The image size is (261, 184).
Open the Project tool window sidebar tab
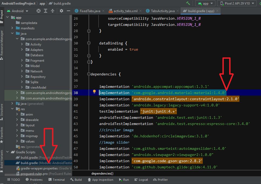coord(2,16)
